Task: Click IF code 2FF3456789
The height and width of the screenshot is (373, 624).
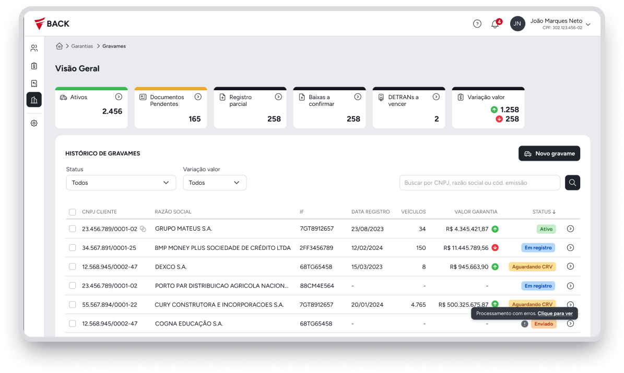Action: [316, 248]
